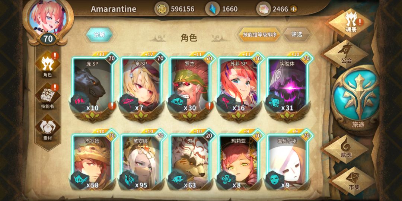Viewport: 402px width, 201px height.
Task: Click the 分解 decompose button
Action: point(99,35)
